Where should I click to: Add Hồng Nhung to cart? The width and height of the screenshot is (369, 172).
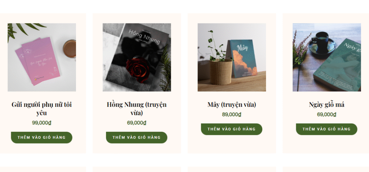click(137, 137)
